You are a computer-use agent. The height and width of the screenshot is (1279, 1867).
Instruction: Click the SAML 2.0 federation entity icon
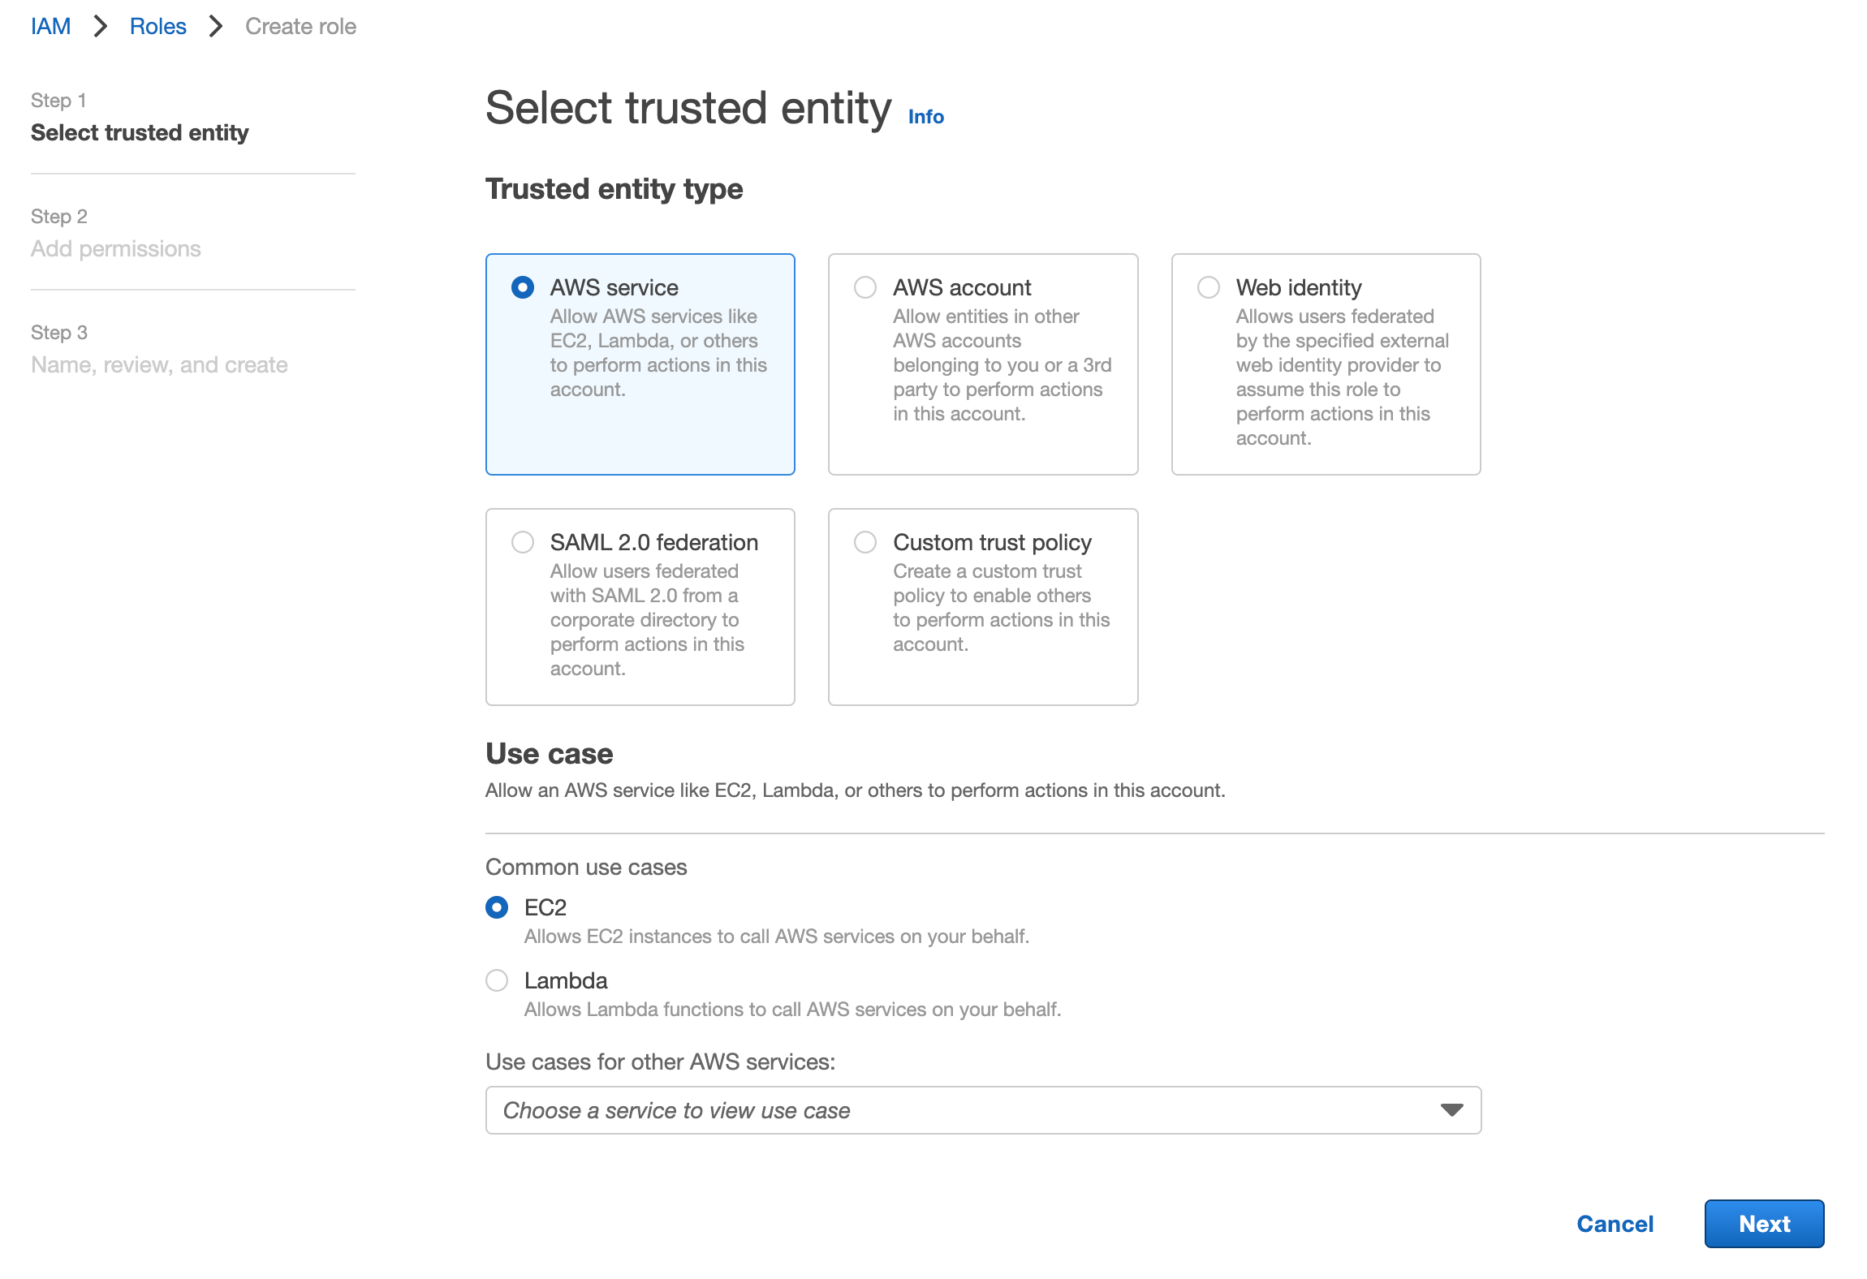point(524,540)
